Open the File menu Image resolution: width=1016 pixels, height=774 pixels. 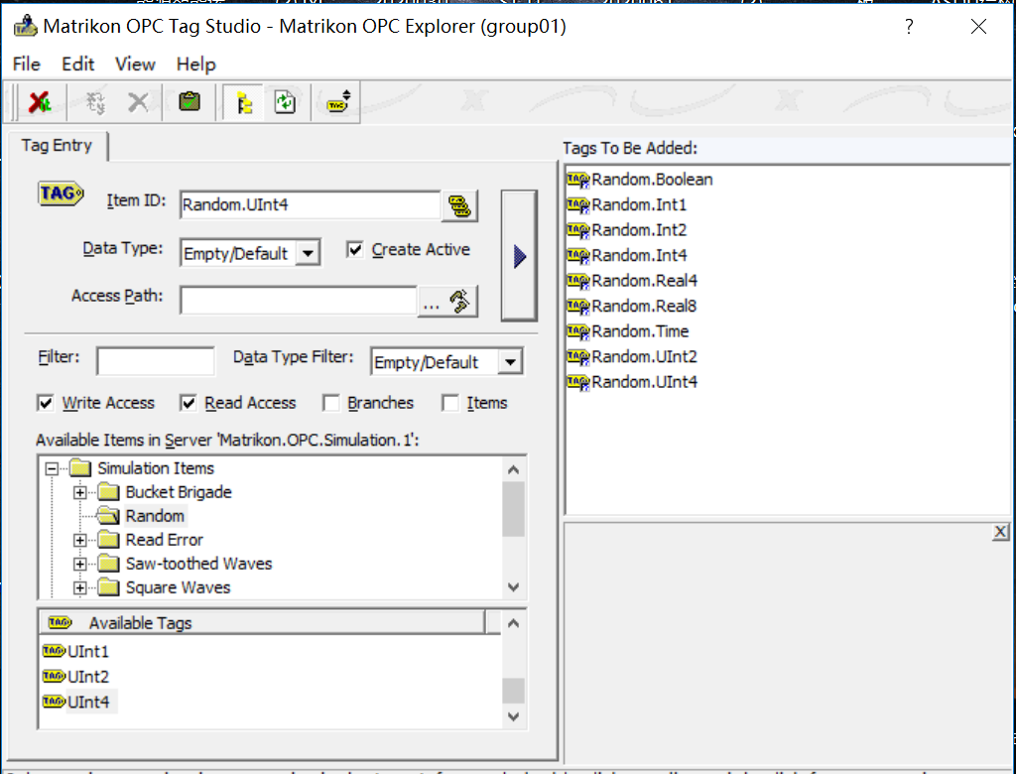(27, 64)
